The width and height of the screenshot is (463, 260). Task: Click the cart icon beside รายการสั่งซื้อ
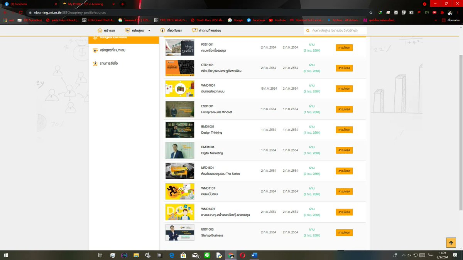point(95,63)
